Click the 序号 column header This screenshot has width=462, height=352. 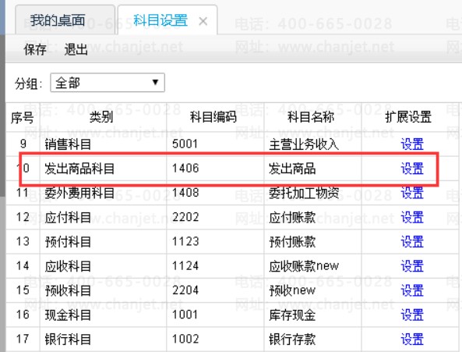(x=23, y=117)
